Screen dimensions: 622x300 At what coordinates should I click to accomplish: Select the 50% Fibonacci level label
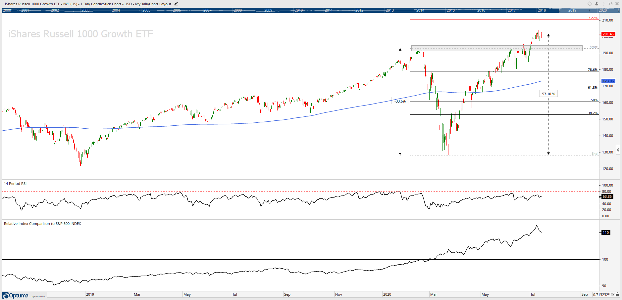[x=594, y=100]
